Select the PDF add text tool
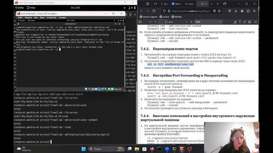 [x=240, y=22]
